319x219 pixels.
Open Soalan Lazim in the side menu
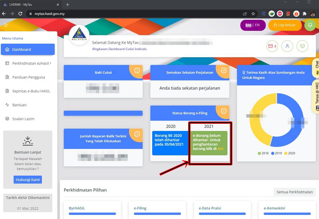(28, 119)
